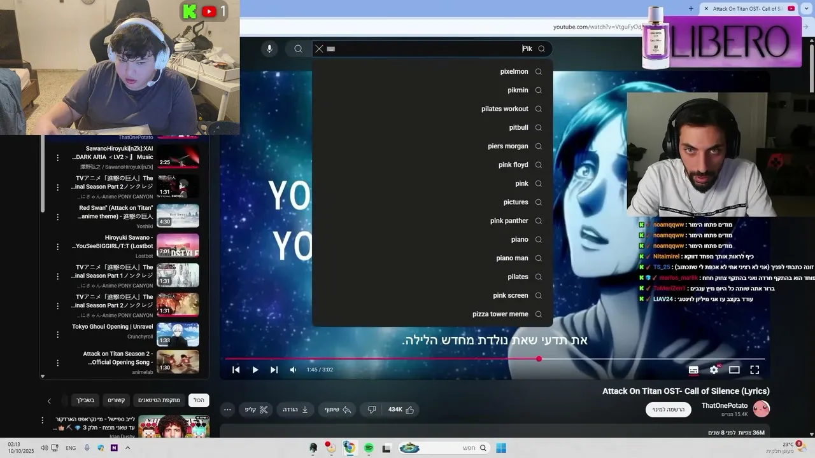The image size is (815, 458).
Task: Skip to the previous video
Action: tap(236, 370)
